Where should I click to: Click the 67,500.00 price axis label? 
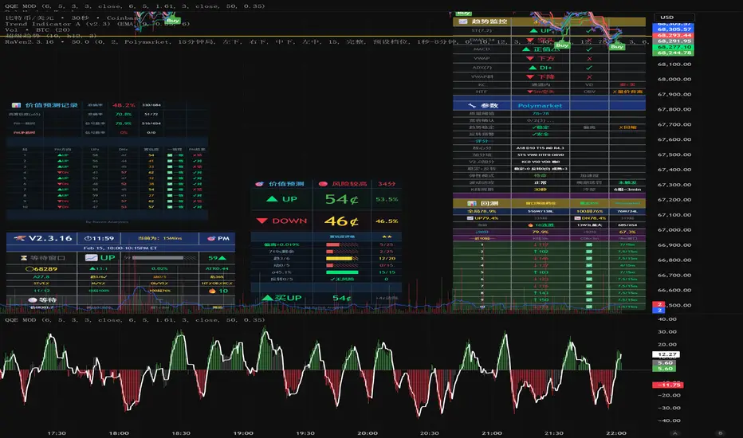click(x=674, y=154)
